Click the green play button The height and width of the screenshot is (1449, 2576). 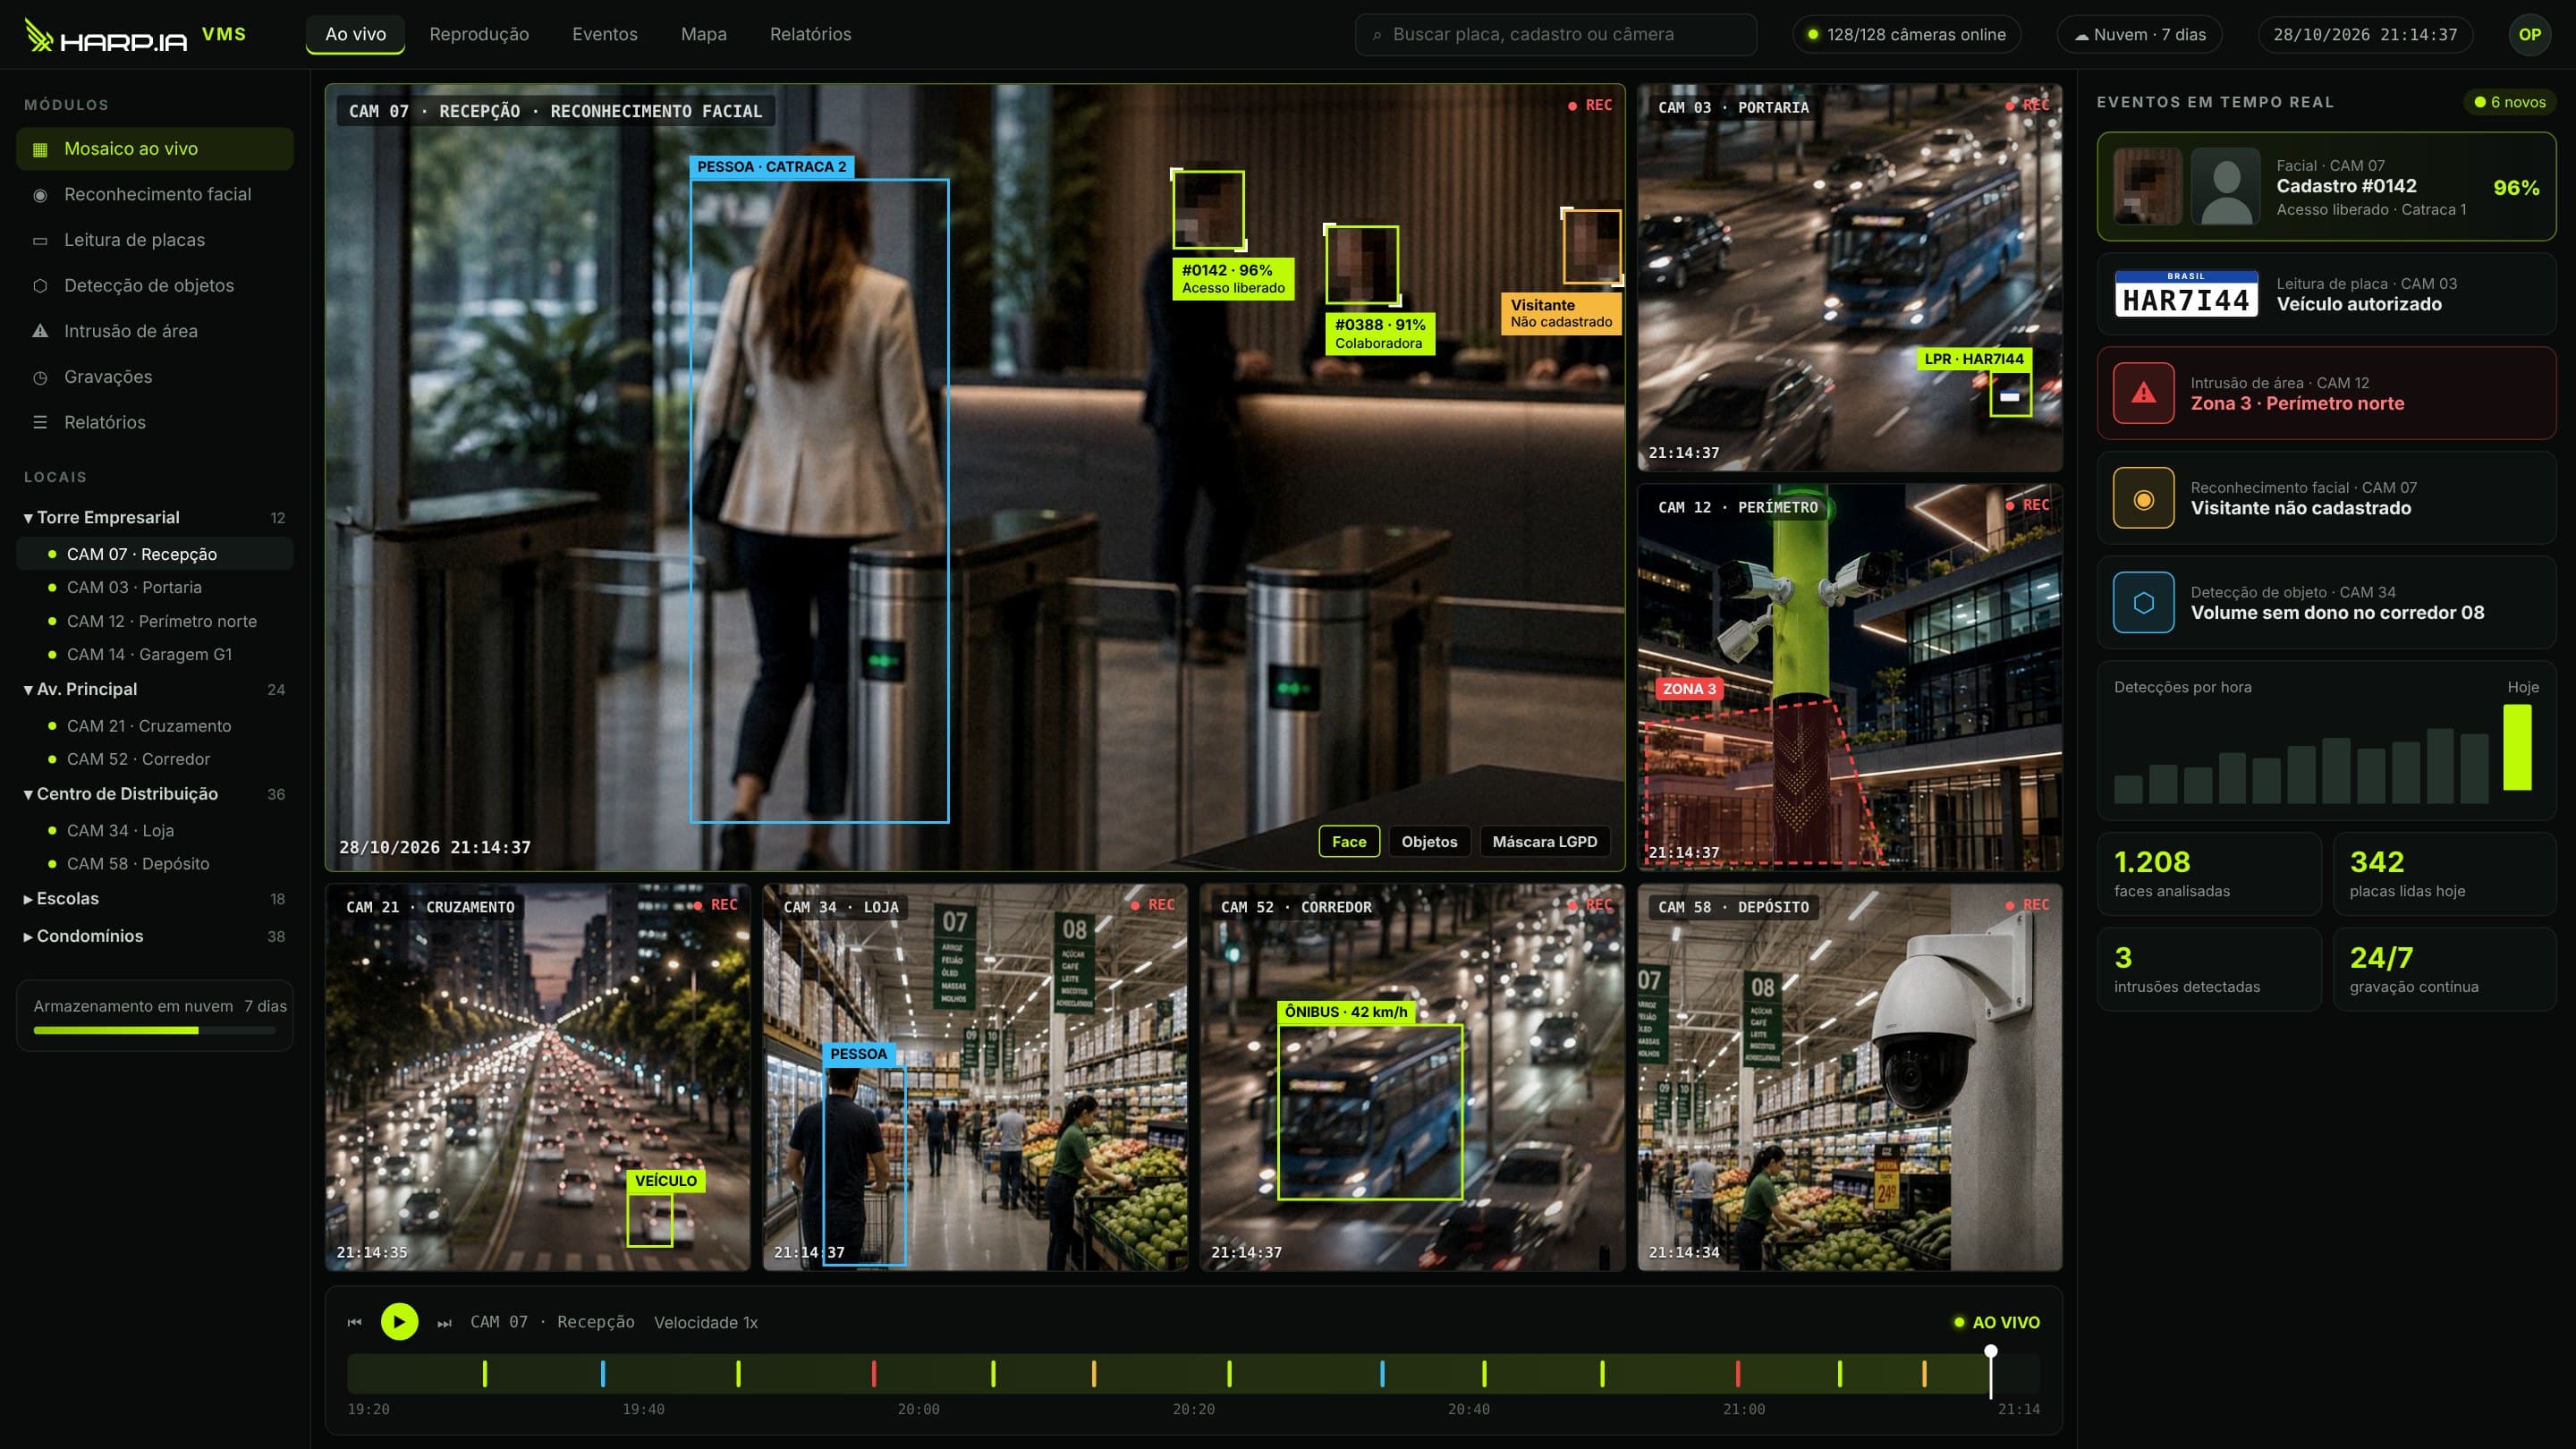(399, 1322)
